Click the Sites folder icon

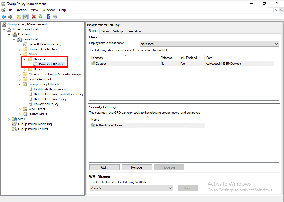click(14, 119)
